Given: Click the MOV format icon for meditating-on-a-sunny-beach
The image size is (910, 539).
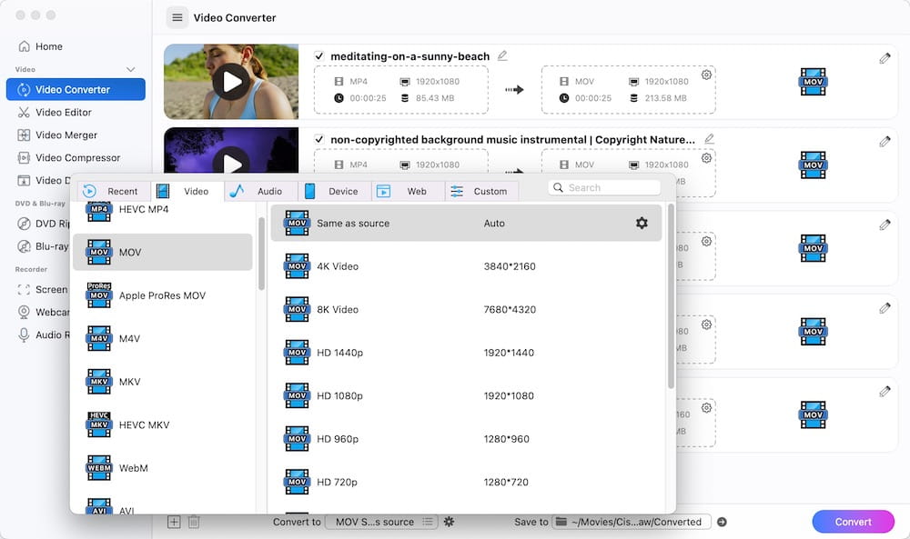Looking at the screenshot, I should point(813,82).
